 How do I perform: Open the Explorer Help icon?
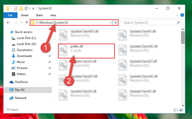click(x=182, y=15)
